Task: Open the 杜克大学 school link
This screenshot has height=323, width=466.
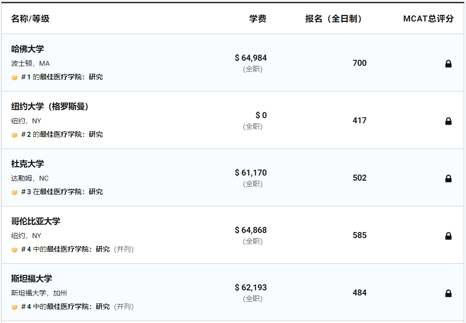Action: coord(28,163)
